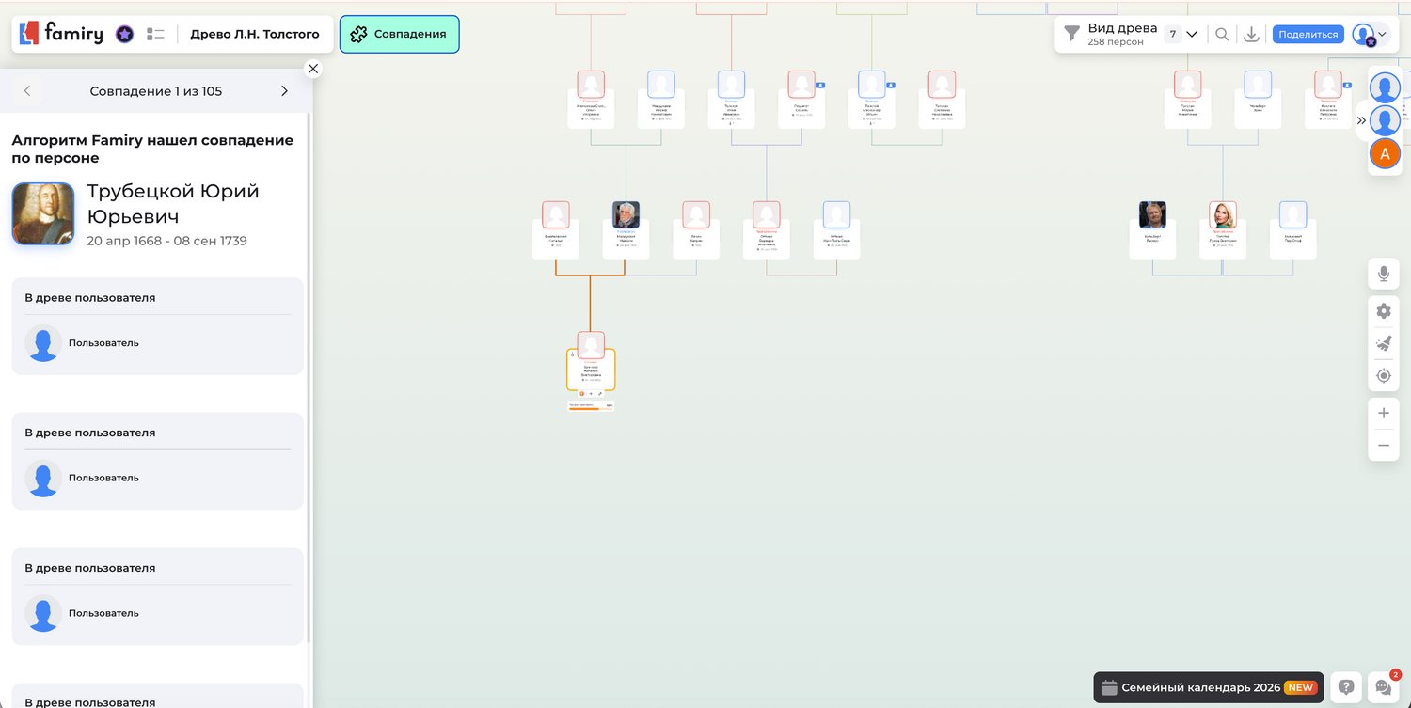The image size is (1411, 708).
Task: Center the tree with target icon
Action: (x=1383, y=376)
